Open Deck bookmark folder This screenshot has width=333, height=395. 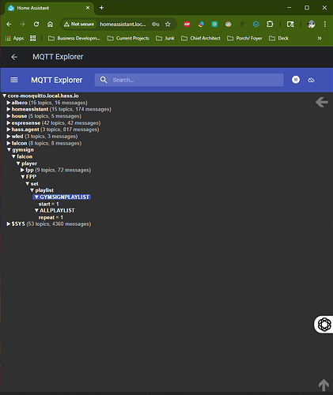click(278, 39)
